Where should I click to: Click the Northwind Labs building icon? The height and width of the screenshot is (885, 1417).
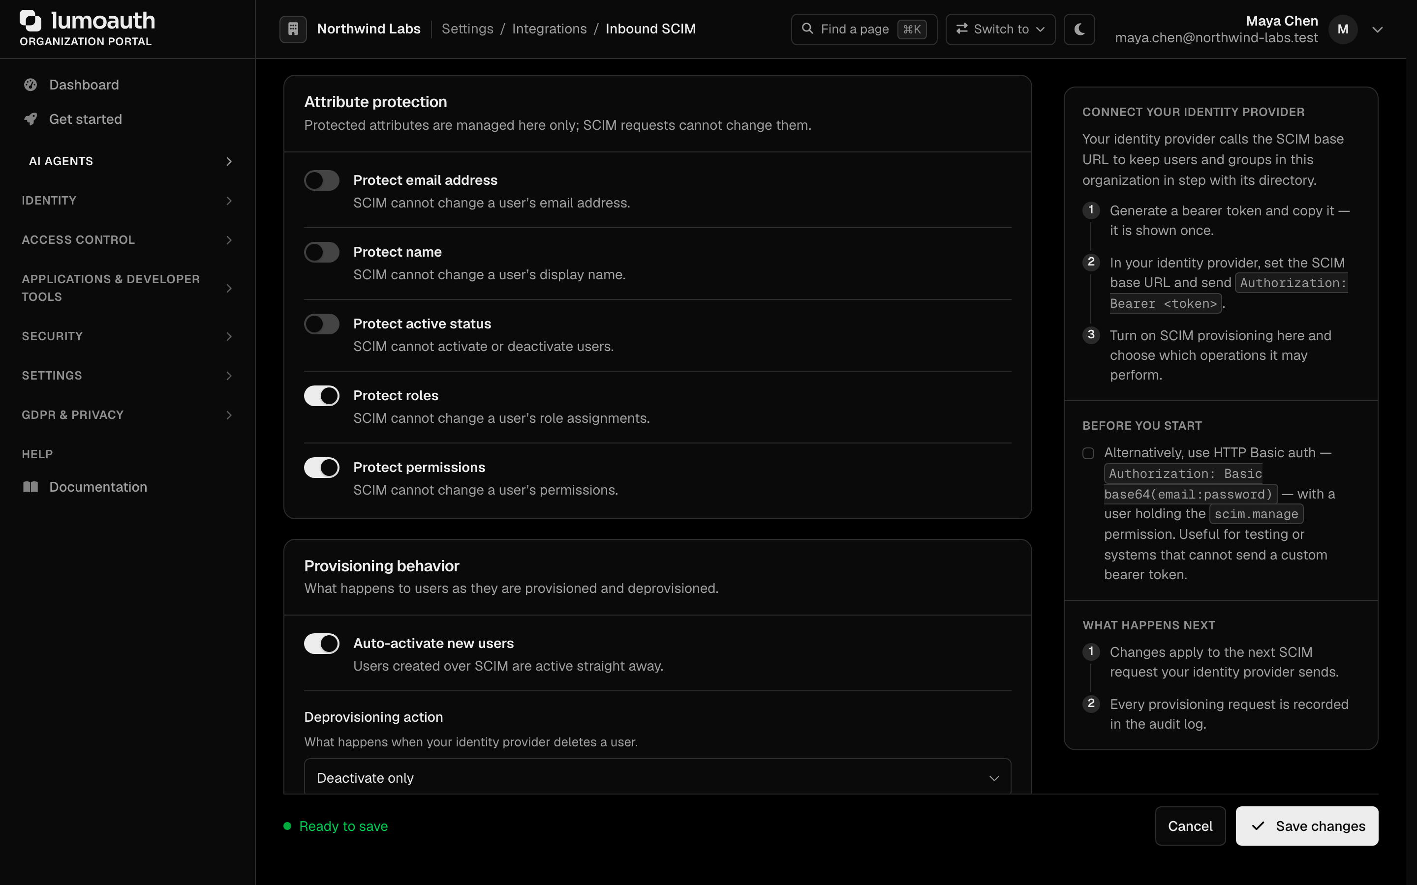(293, 29)
